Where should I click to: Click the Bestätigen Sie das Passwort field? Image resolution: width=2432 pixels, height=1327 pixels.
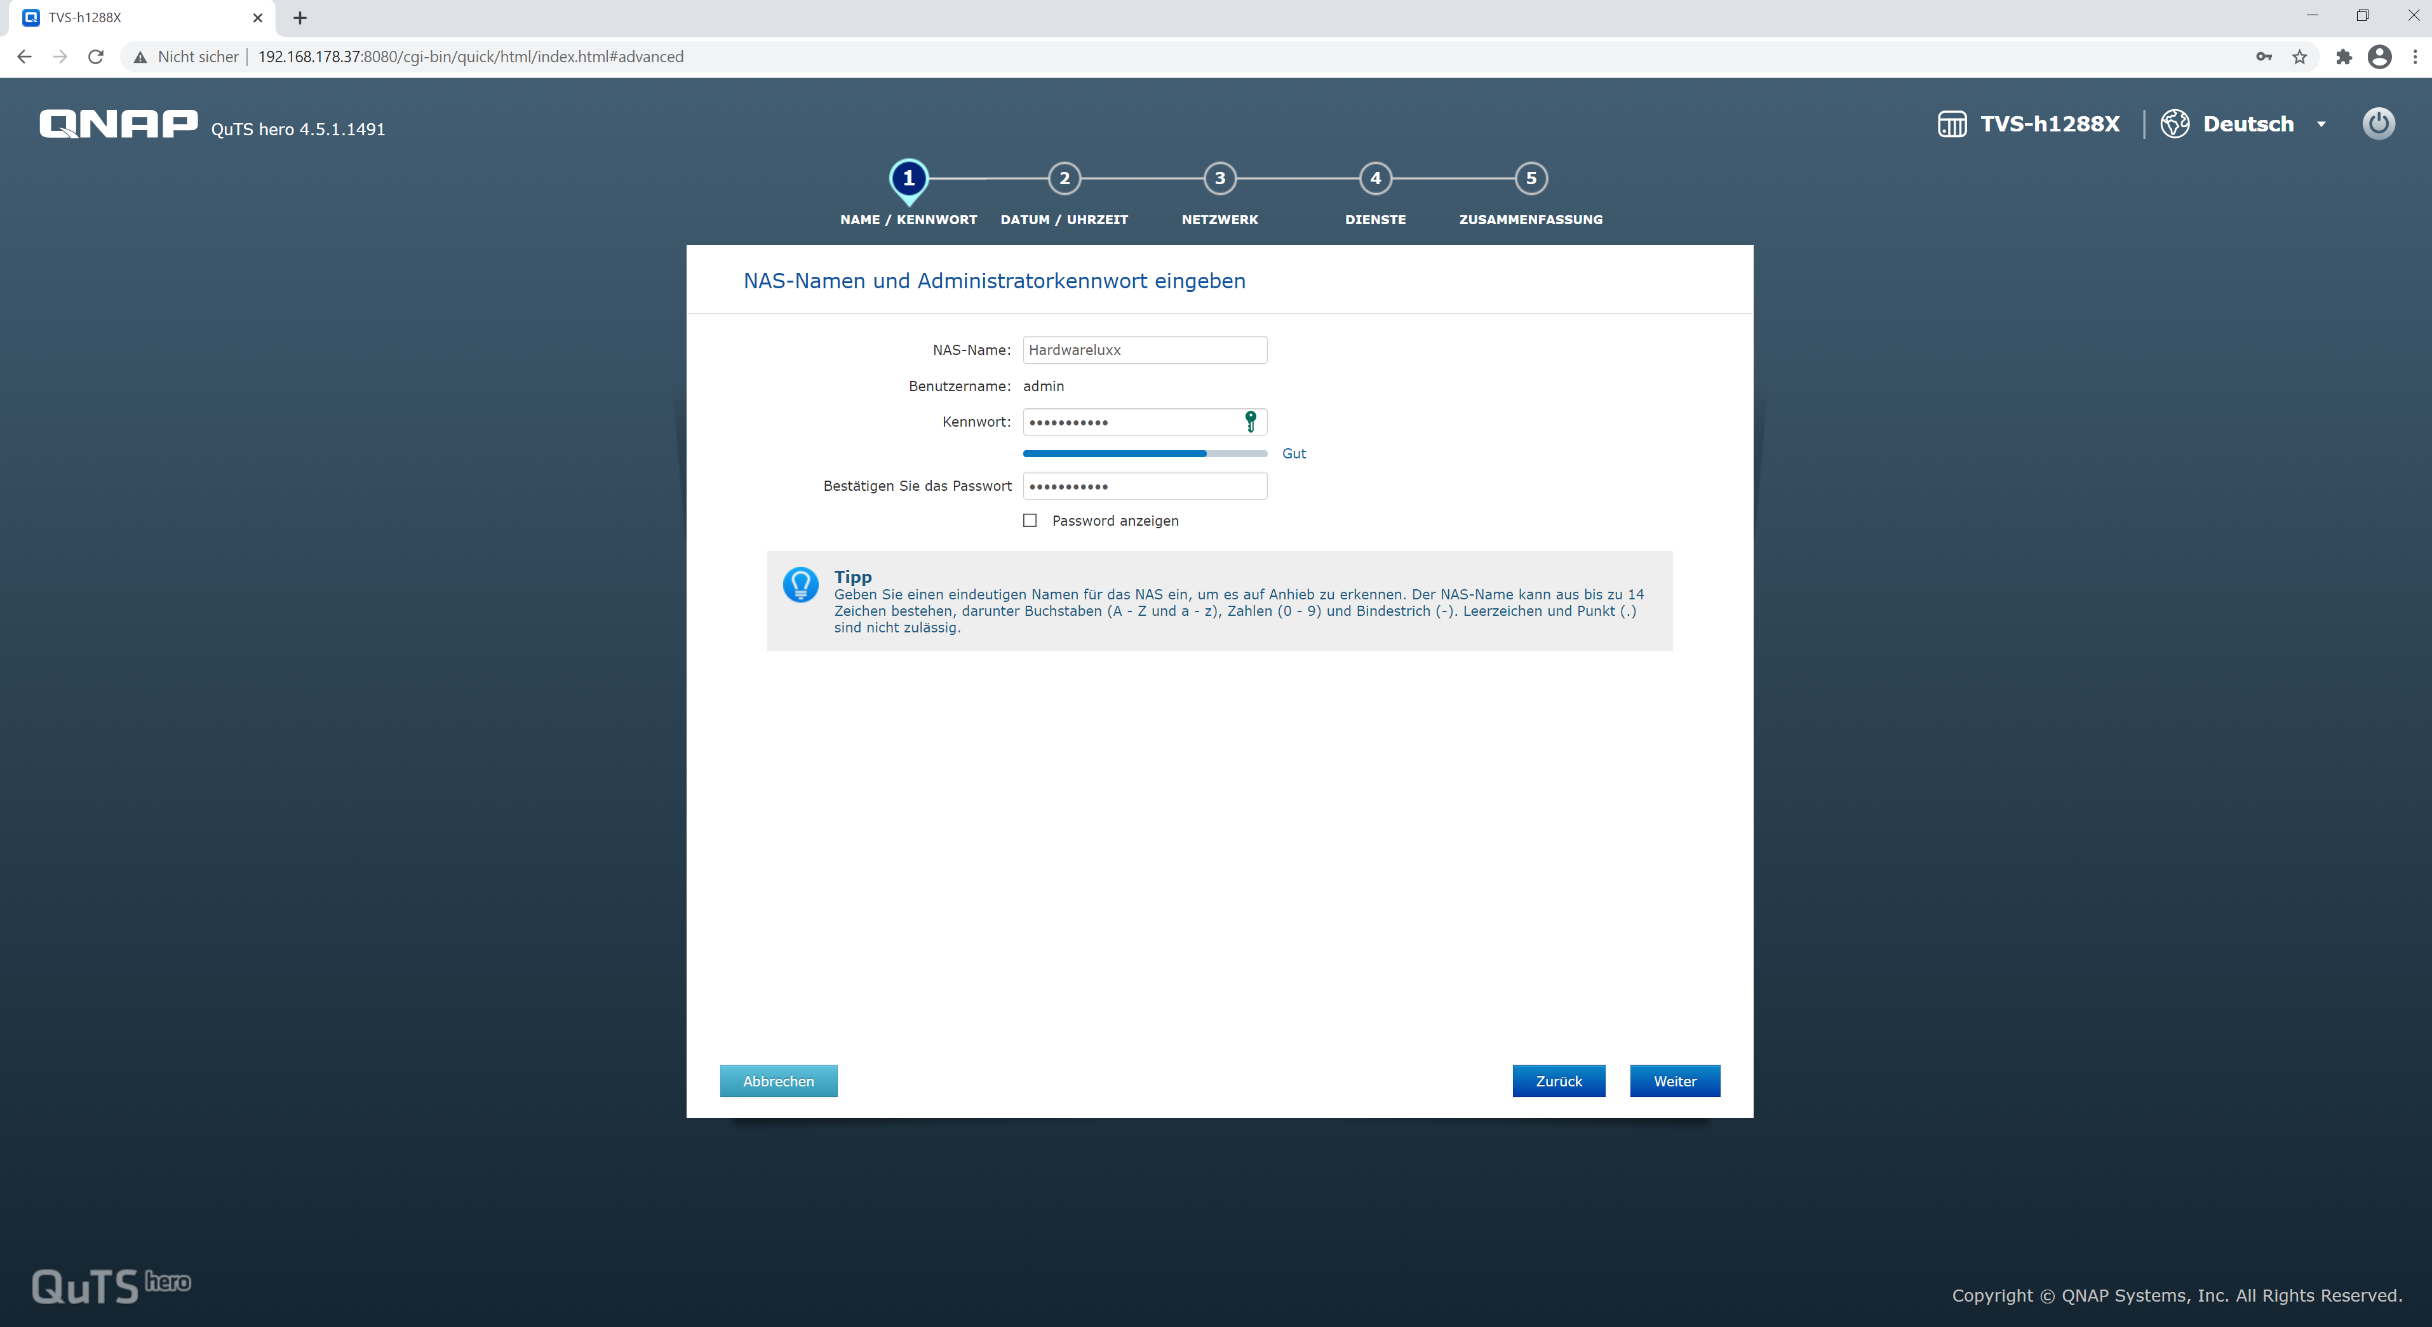[1145, 486]
